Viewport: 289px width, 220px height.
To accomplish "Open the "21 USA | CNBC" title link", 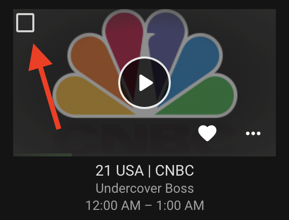I will tap(144, 171).
